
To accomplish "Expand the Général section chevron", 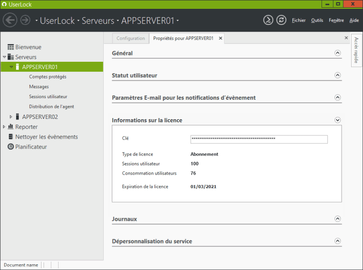I will (338, 53).
